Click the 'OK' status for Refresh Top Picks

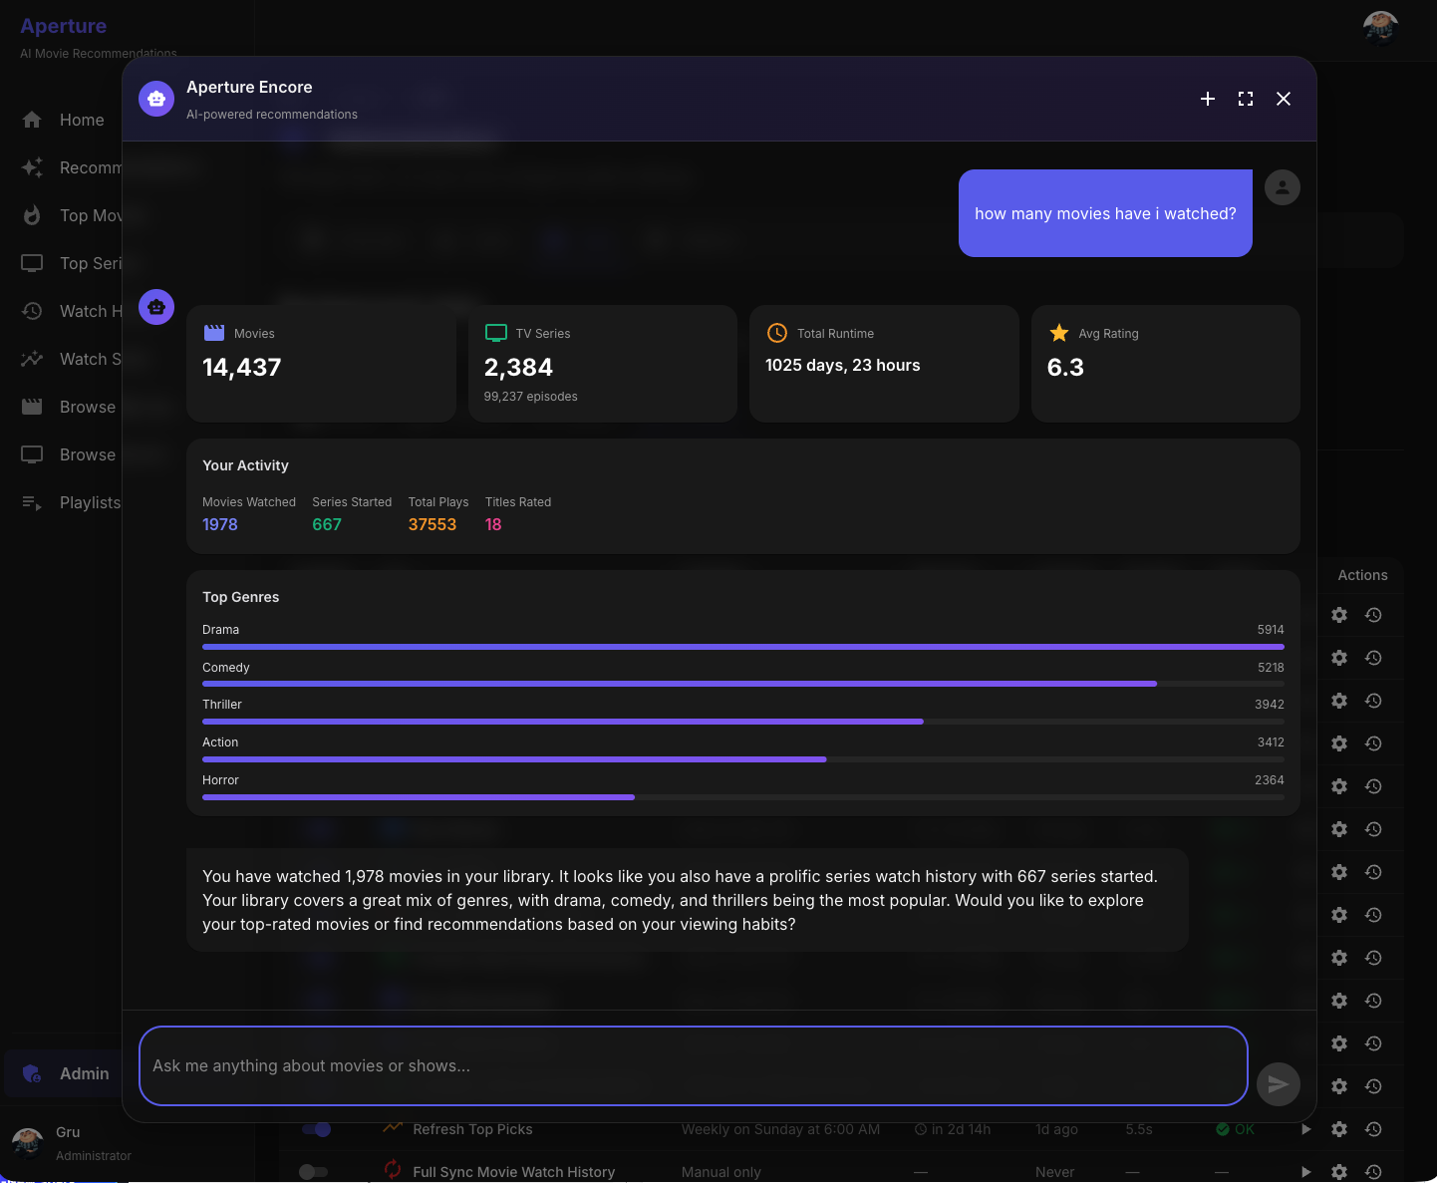(1236, 1129)
